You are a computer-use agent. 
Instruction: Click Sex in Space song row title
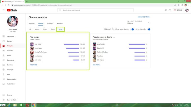tap(38, 48)
